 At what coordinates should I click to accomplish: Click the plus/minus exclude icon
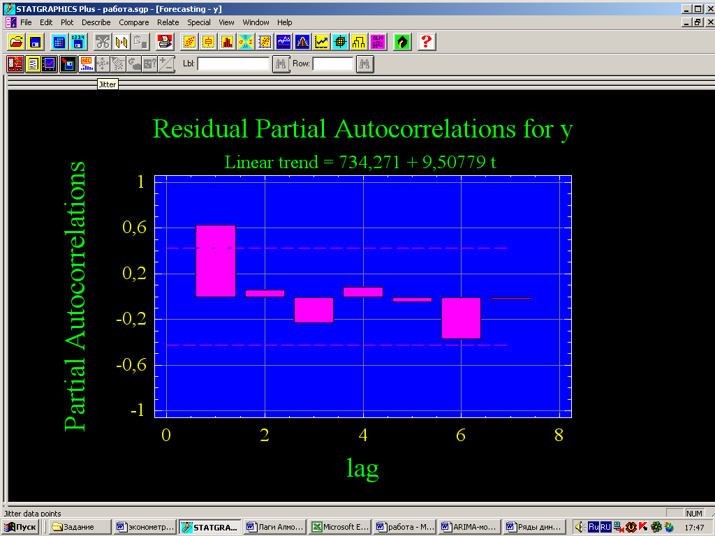pyautogui.click(x=165, y=64)
